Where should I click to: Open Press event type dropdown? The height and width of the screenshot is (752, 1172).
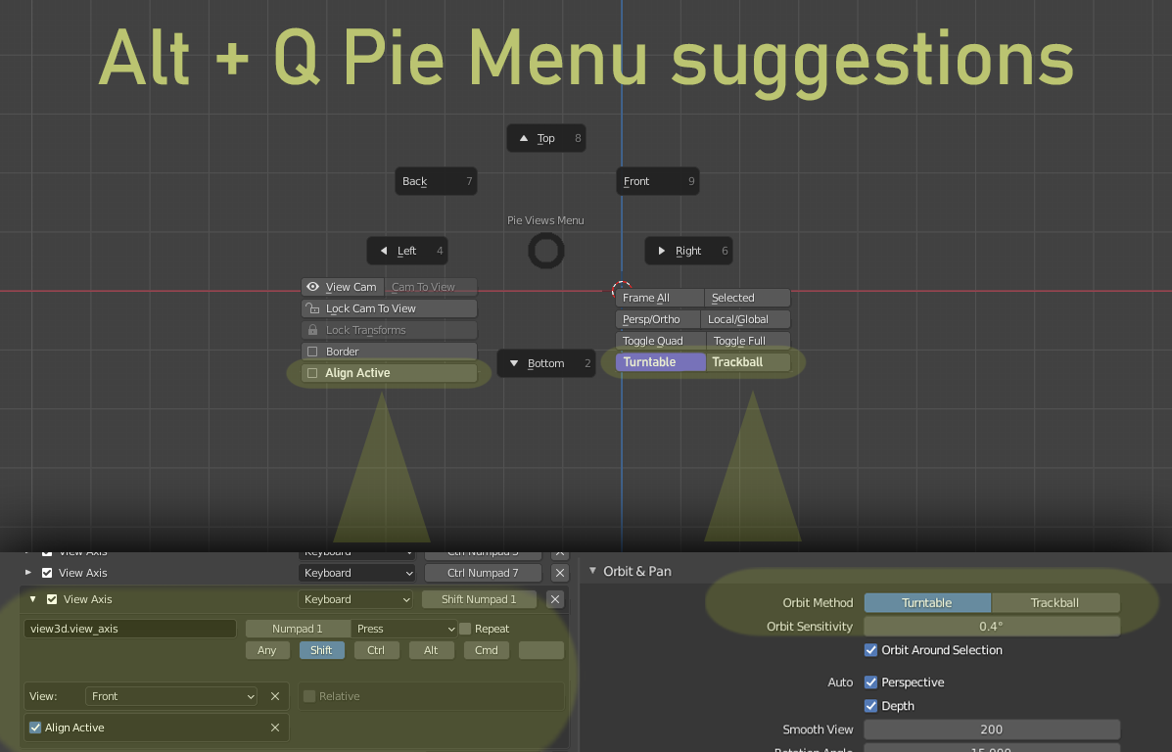pyautogui.click(x=403, y=629)
